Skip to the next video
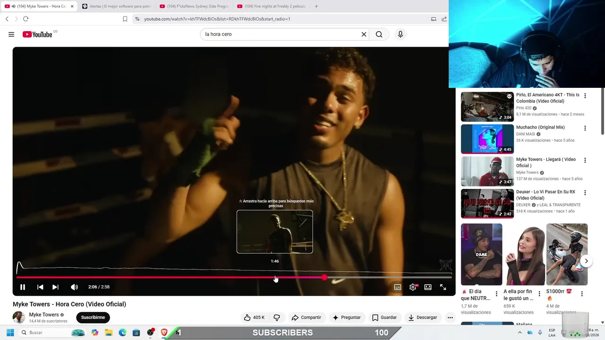The image size is (605, 340). pyautogui.click(x=55, y=287)
